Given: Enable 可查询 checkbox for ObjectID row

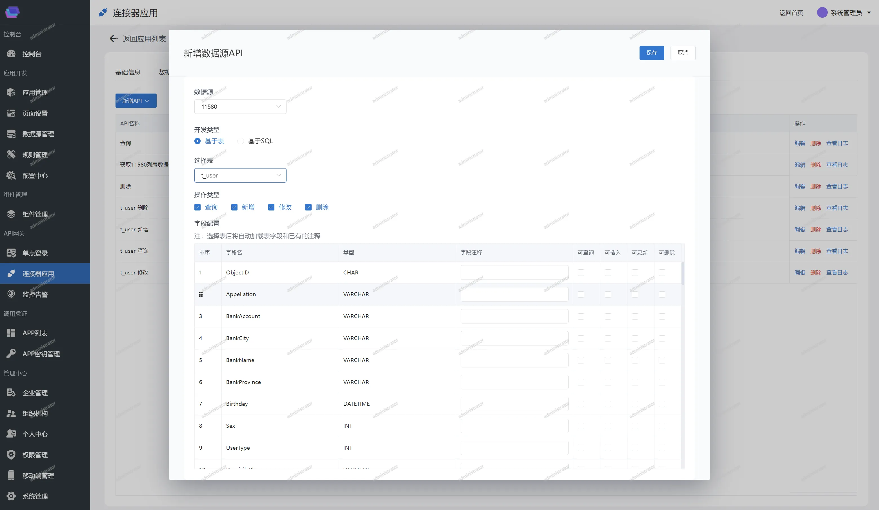Looking at the screenshot, I should coord(581,272).
